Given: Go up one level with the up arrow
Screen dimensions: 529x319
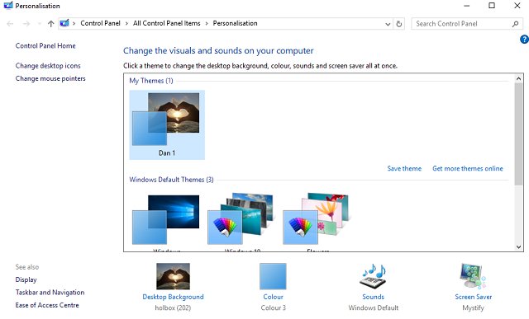Looking at the screenshot, I should [x=51, y=24].
